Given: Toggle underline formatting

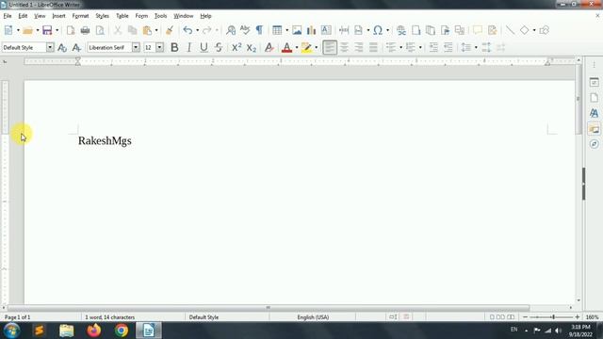Looking at the screenshot, I should pos(204,47).
